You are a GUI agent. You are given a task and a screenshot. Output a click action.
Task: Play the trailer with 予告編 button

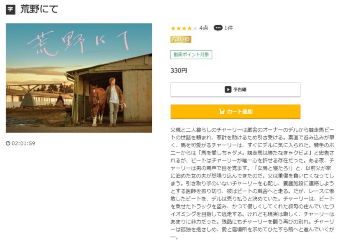(235, 89)
